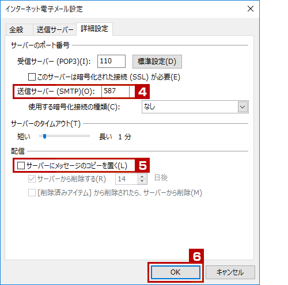Click the キャンセル button
288x285 pixels.
tap(230, 272)
